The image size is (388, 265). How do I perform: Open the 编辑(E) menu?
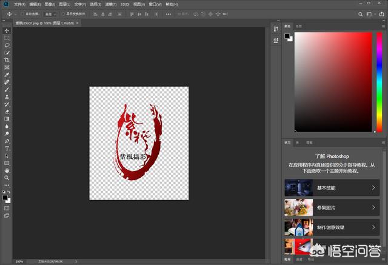click(x=35, y=4)
